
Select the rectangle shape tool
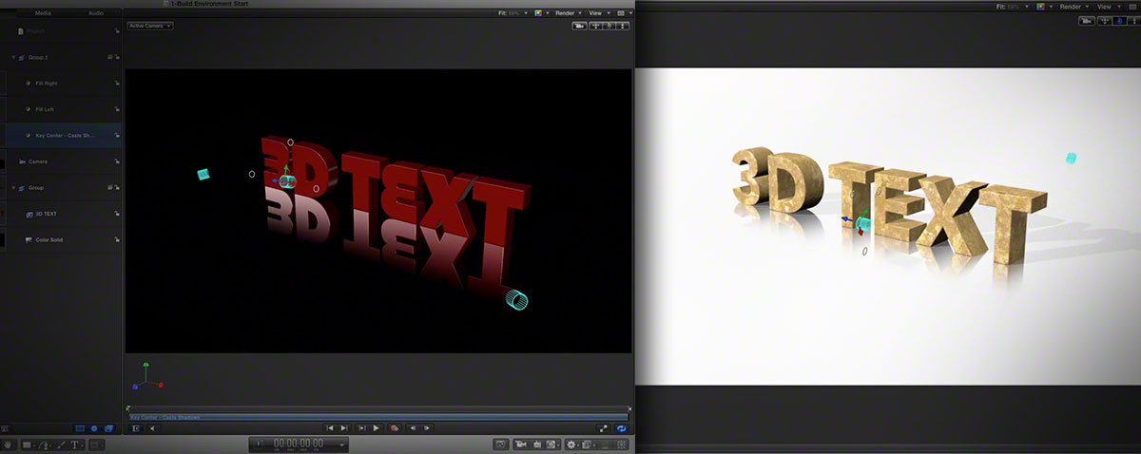coord(28,444)
